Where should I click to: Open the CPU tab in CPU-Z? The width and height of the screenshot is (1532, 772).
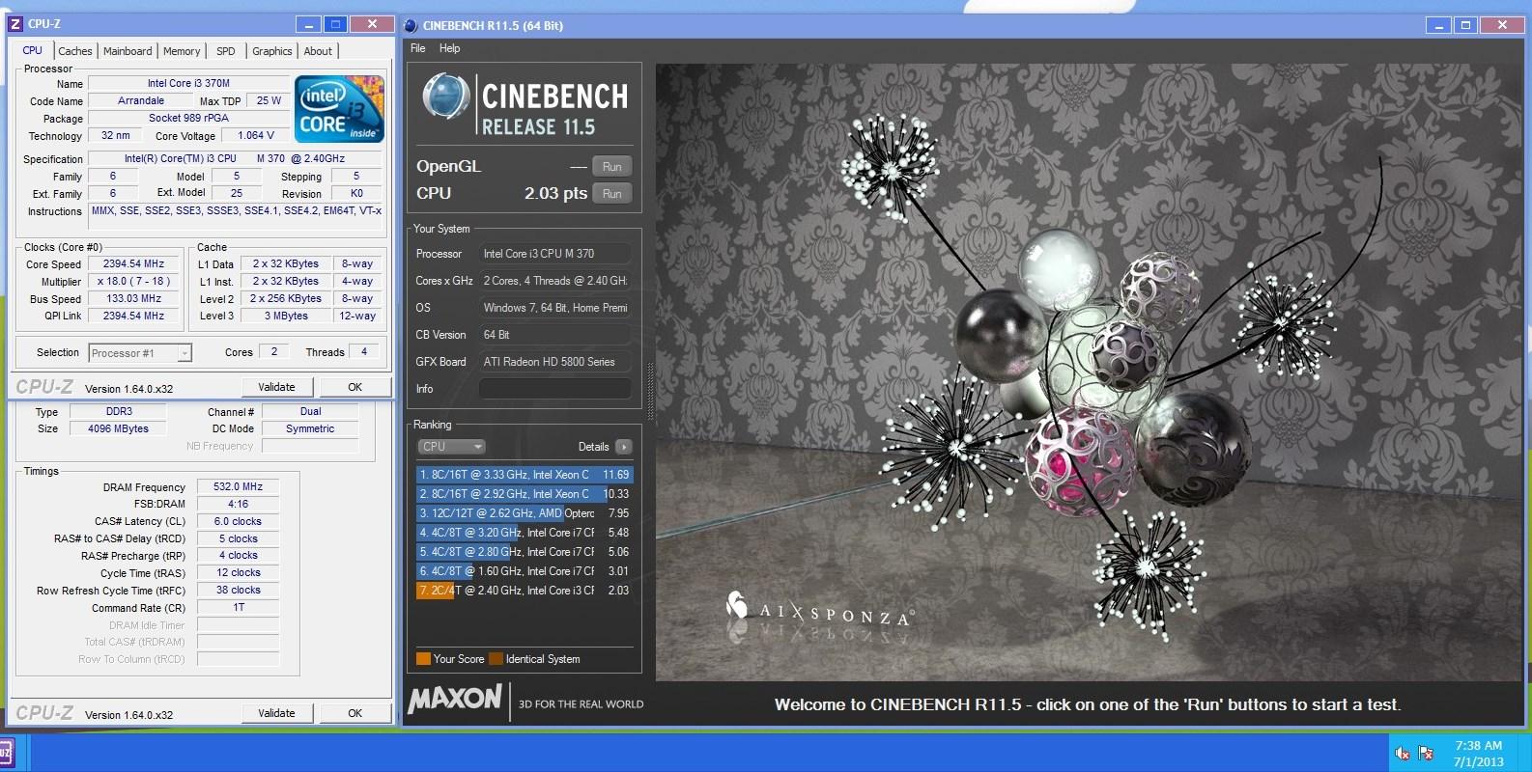point(33,51)
